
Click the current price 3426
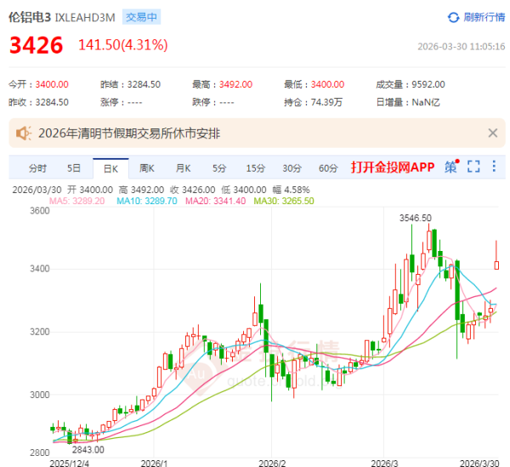tap(36, 45)
